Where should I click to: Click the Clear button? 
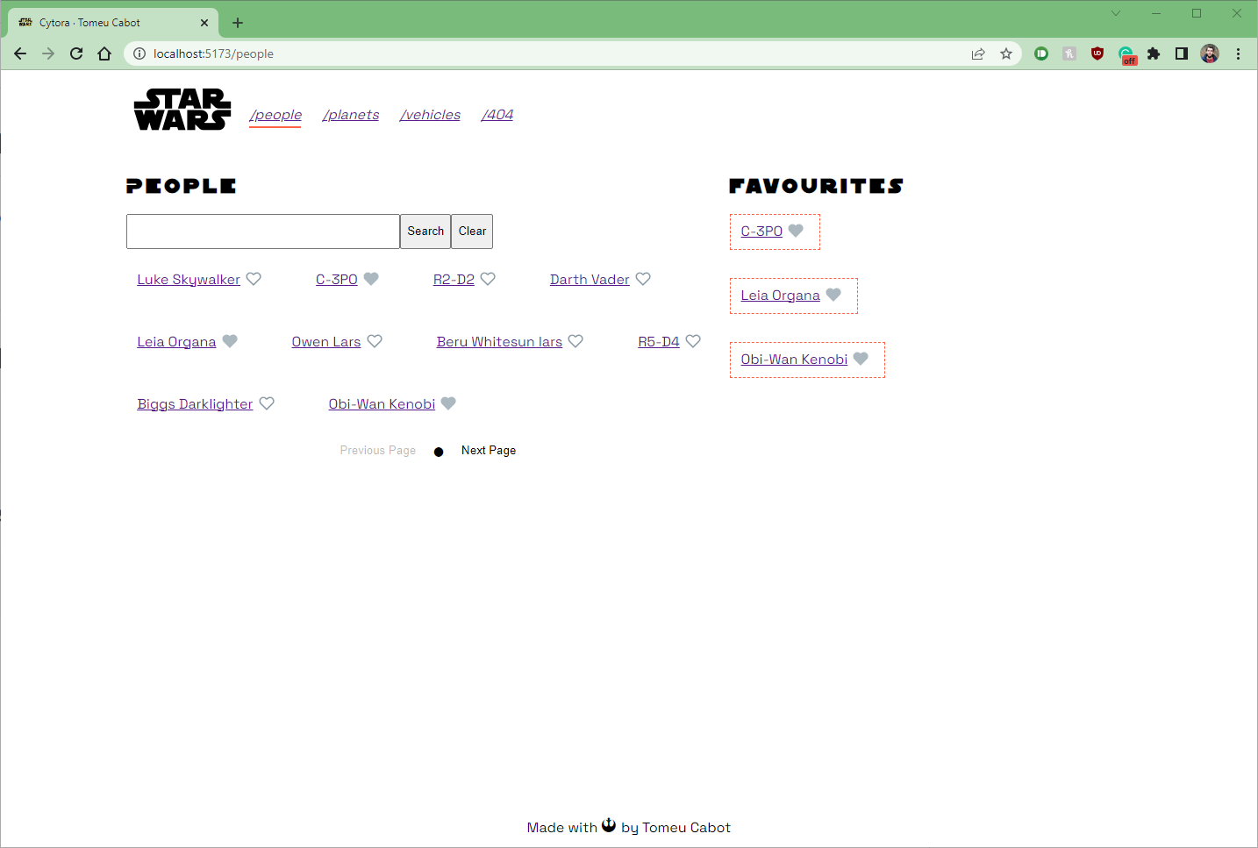tap(472, 232)
